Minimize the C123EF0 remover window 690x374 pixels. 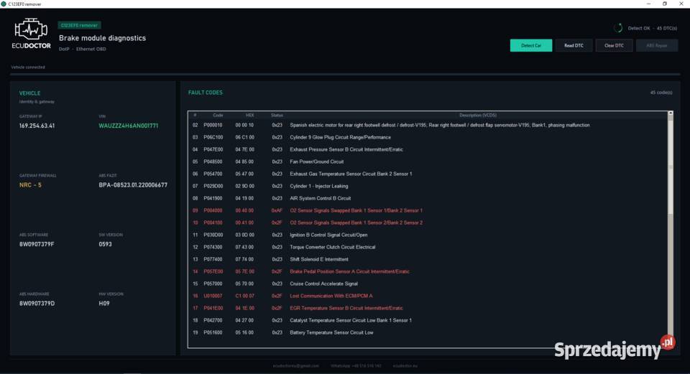[x=648, y=4]
